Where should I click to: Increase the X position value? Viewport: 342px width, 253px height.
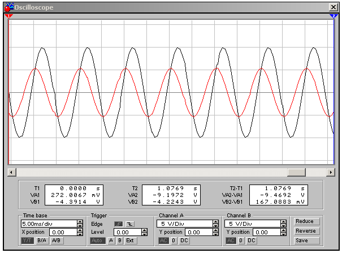80,230
